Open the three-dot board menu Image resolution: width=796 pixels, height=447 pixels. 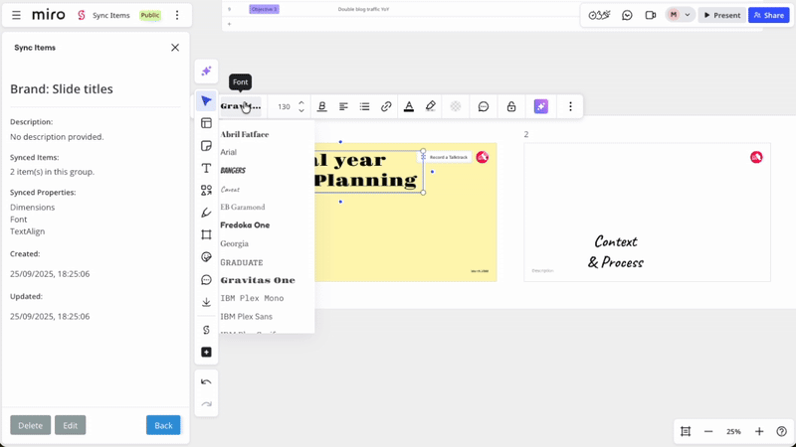(x=177, y=15)
